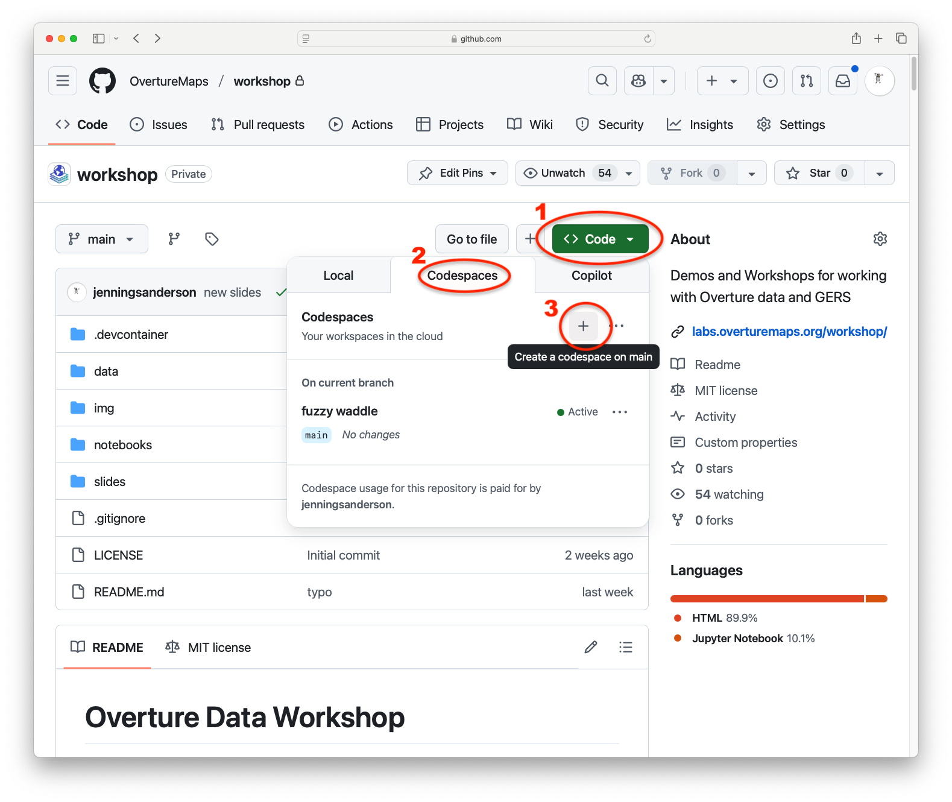Click Safari share icon
This screenshot has height=802, width=952.
click(856, 39)
